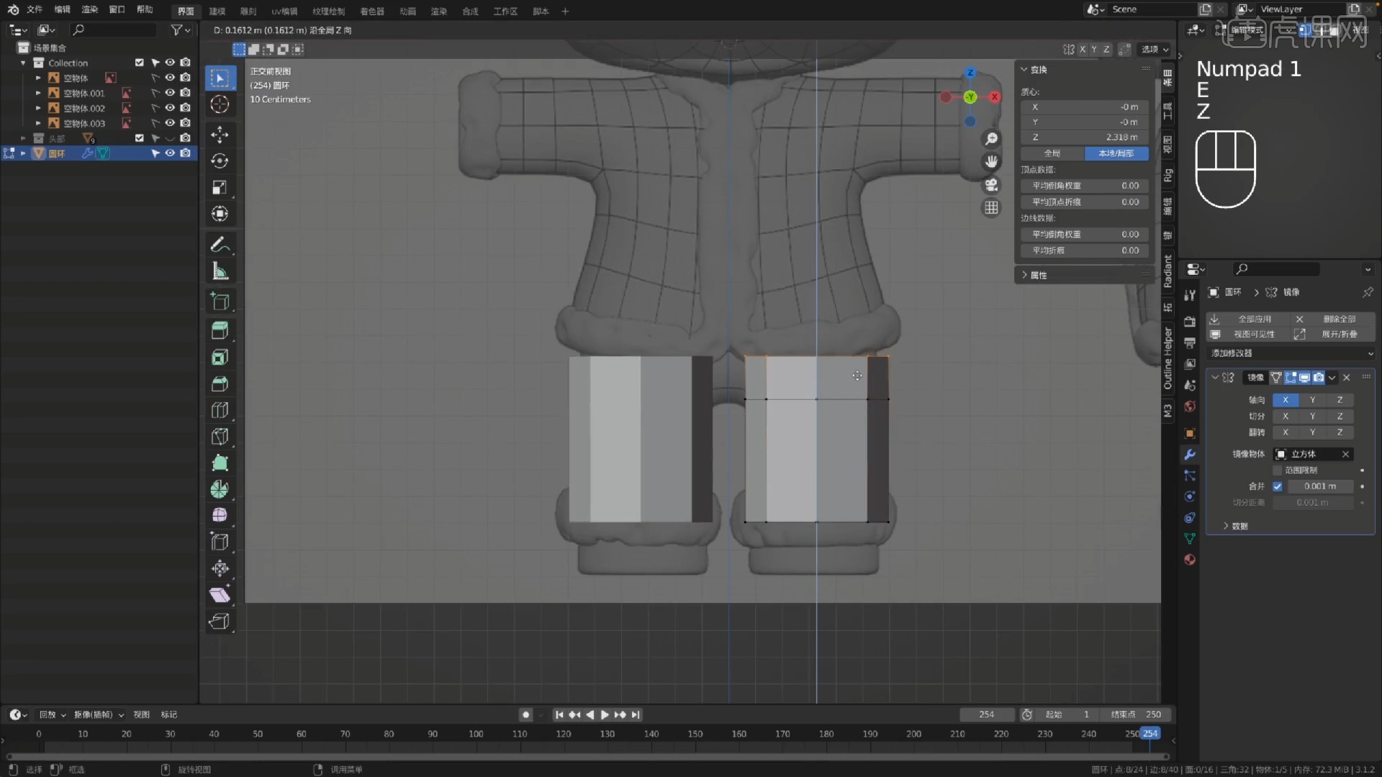Enable 范围限制 clipping checkbox

(x=1278, y=471)
